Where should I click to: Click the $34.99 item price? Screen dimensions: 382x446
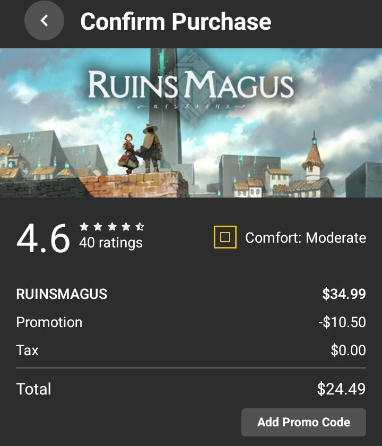tap(344, 294)
